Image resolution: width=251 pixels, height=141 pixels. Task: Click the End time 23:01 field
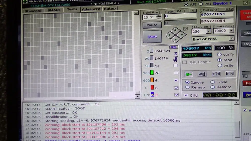coord(149,17)
